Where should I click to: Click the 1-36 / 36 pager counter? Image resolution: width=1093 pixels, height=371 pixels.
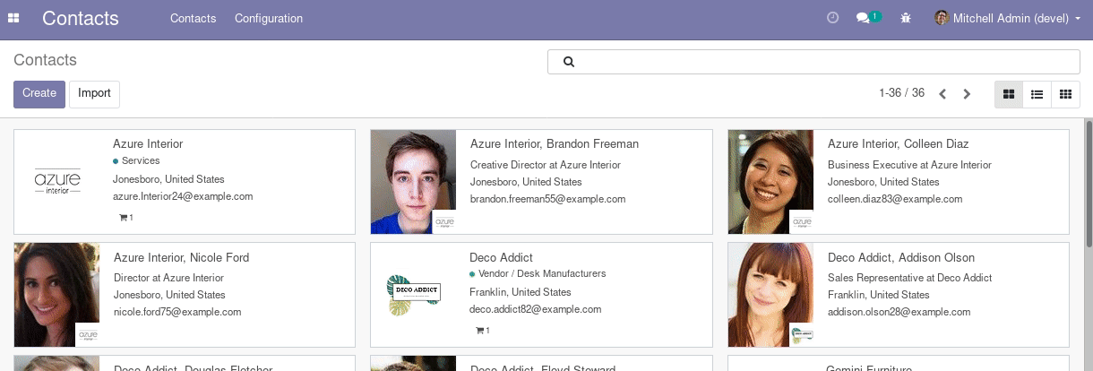[902, 93]
